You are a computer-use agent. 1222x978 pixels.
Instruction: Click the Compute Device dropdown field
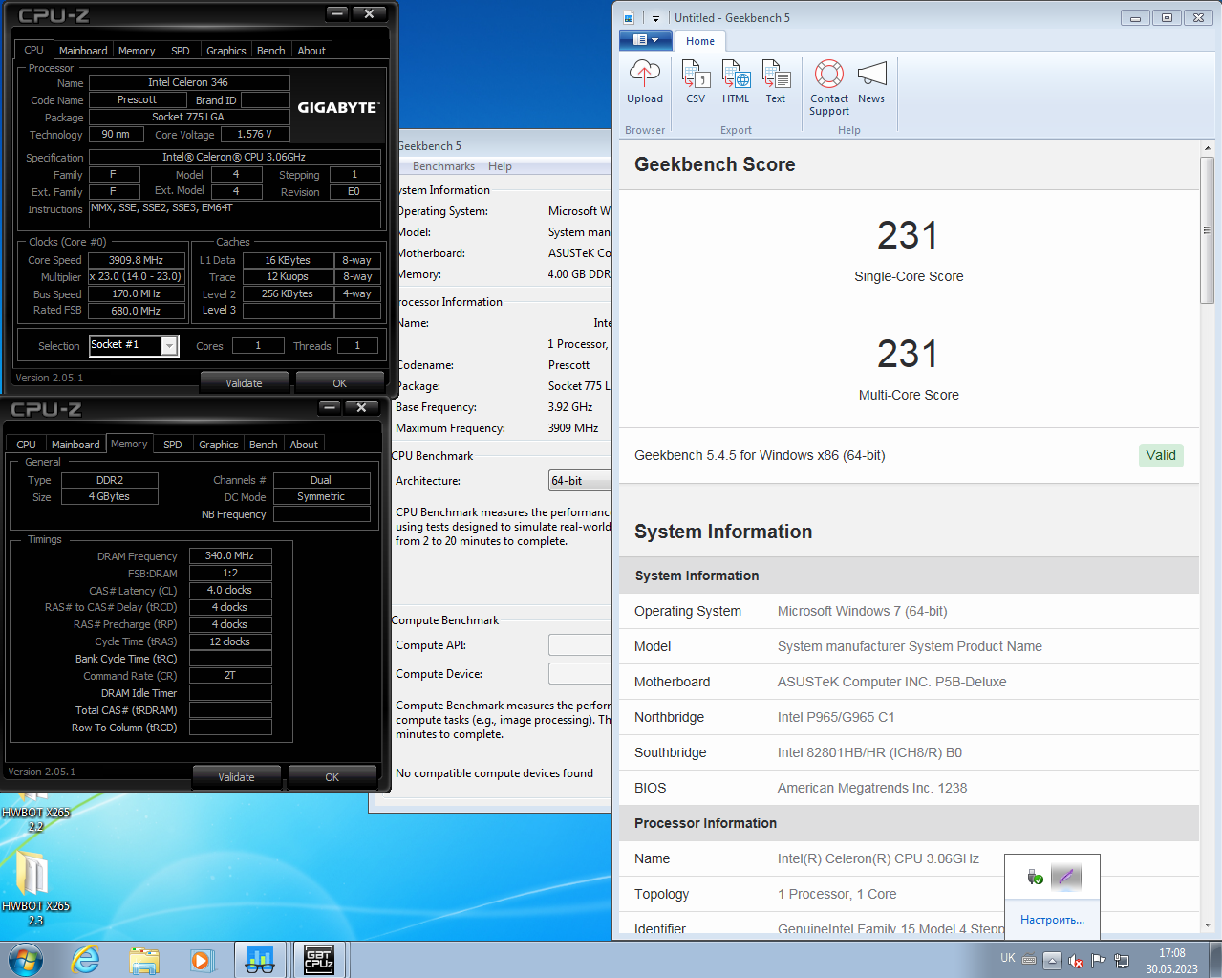[x=580, y=673]
